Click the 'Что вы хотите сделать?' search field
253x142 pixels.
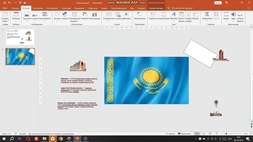click(182, 8)
